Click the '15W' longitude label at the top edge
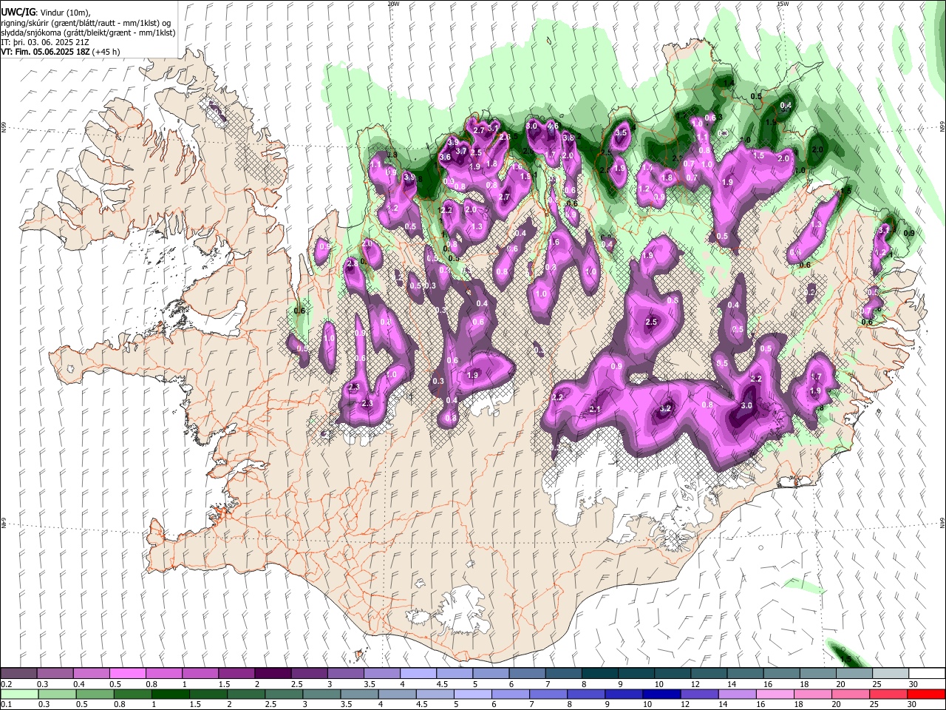Viewport: 946px width, 710px height. [x=782, y=4]
